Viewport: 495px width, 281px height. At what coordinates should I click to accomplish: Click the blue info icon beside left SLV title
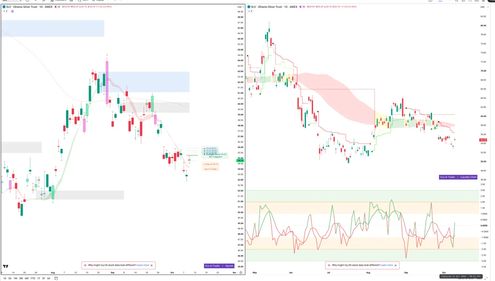4,7
